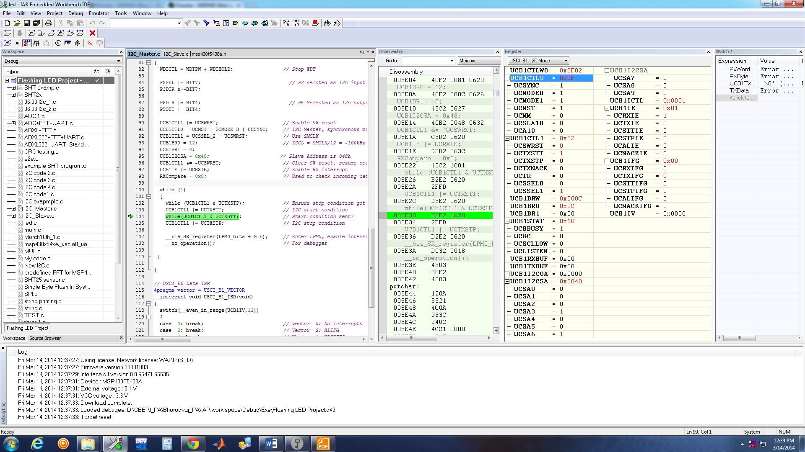Click the Step Over debug icon

click(x=31, y=33)
